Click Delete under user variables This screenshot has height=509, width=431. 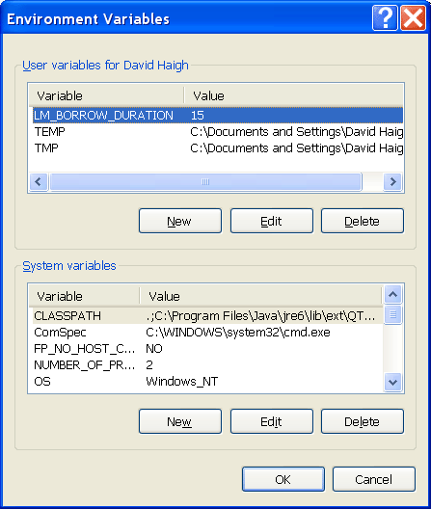pyautogui.click(x=363, y=221)
